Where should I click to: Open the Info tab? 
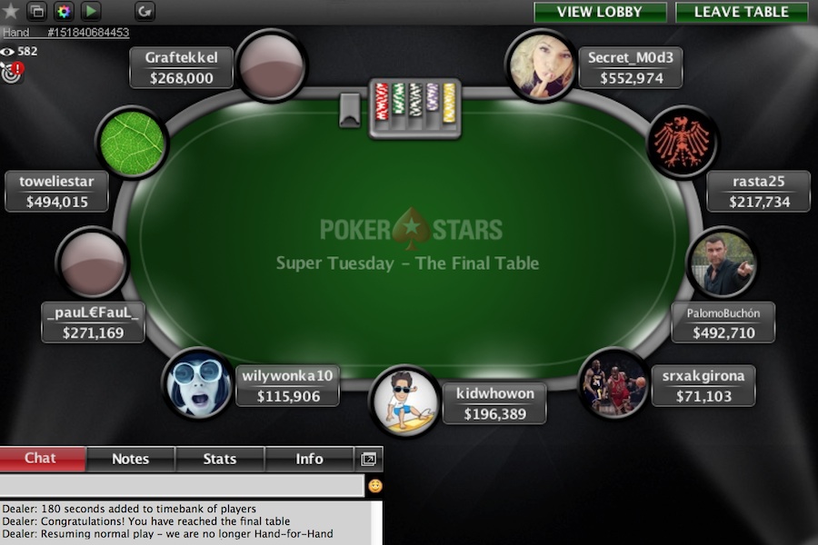[309, 459]
